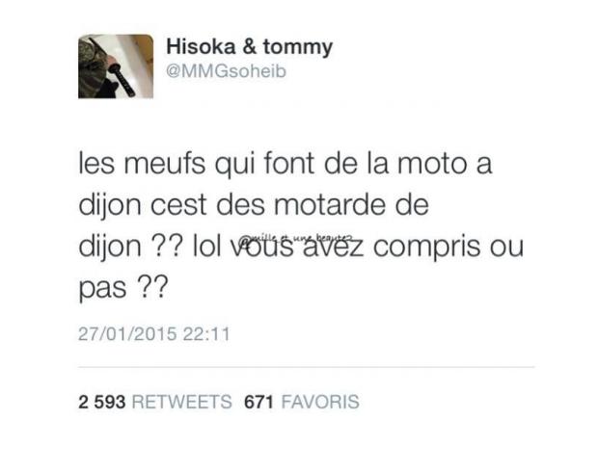View the 2 593 retweets count
Image resolution: width=598 pixels, height=472 pixels.
[x=102, y=402]
